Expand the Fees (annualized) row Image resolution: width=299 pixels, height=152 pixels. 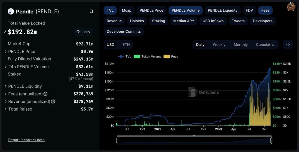click(6, 94)
